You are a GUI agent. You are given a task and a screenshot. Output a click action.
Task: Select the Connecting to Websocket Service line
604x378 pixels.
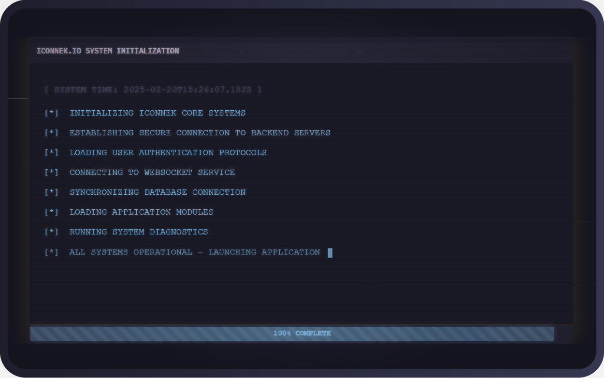(x=152, y=173)
